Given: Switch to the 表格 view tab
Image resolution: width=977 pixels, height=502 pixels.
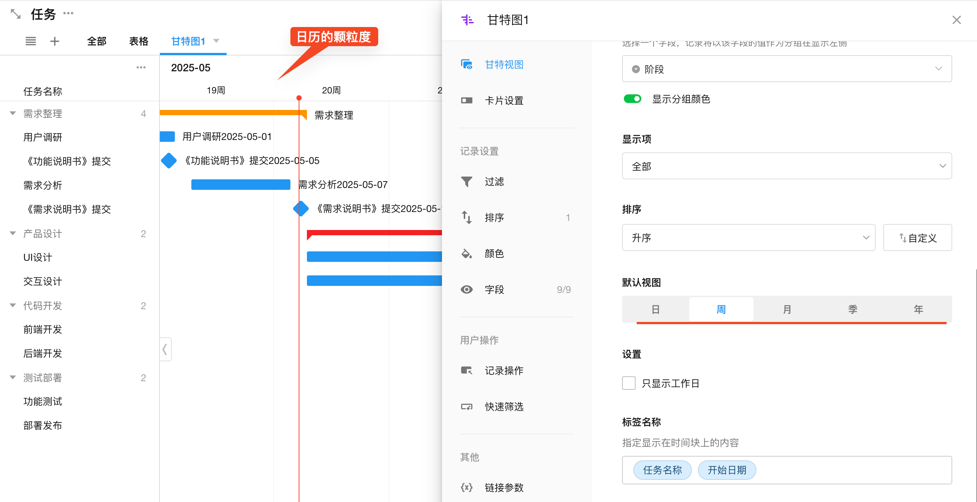Looking at the screenshot, I should (138, 41).
